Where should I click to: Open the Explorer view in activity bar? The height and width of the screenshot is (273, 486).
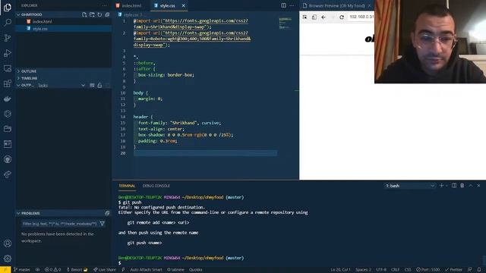(8, 7)
